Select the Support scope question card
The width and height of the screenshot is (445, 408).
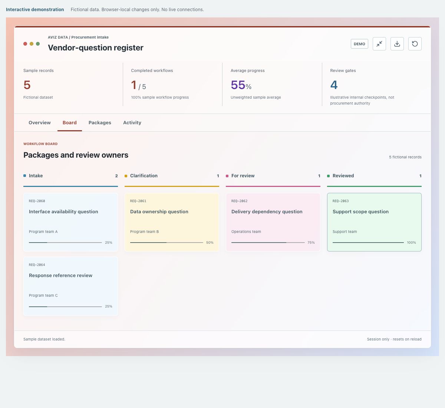[x=374, y=222]
